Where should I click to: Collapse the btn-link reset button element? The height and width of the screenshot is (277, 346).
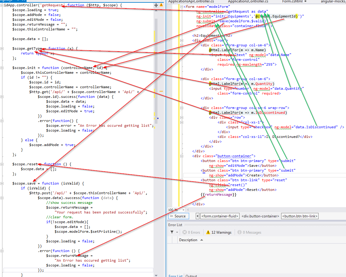click(182, 180)
